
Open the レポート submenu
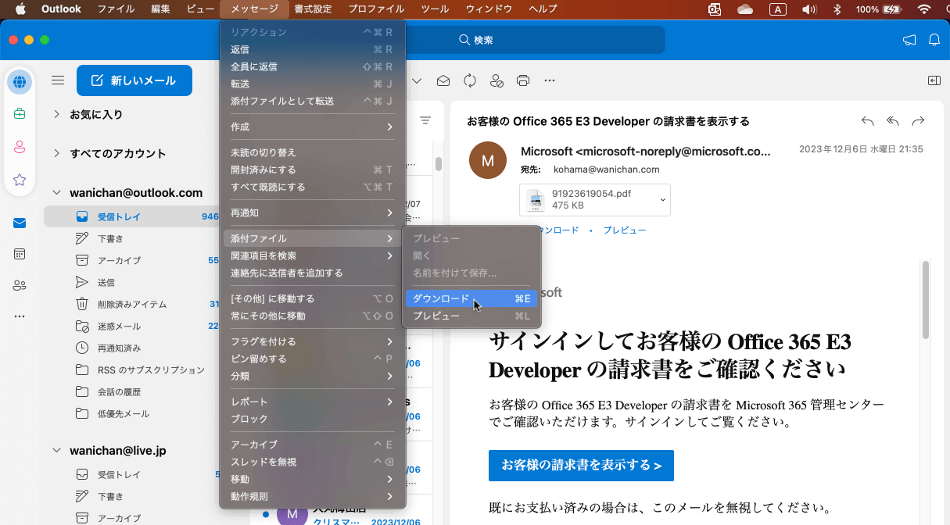tap(312, 402)
